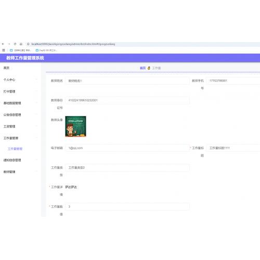260x260 pixels.
Task: Click the teacher avatar thumbnail image
Action: click(x=75, y=126)
